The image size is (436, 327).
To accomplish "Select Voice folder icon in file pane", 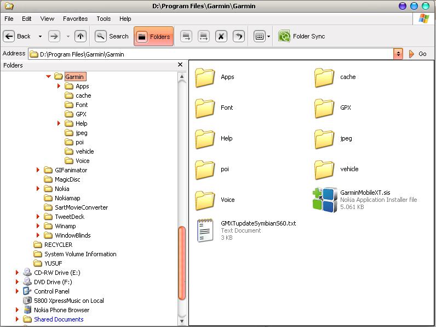I will click(x=205, y=200).
